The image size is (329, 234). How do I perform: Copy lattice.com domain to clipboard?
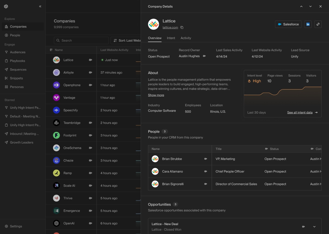click(182, 27)
